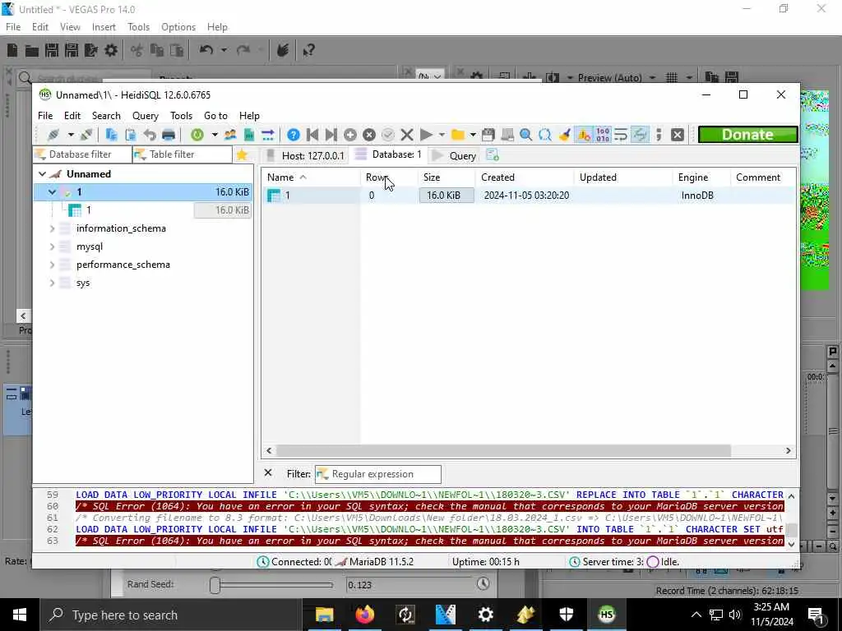Click the Save to file disk icon
842x631 pixels.
488,135
